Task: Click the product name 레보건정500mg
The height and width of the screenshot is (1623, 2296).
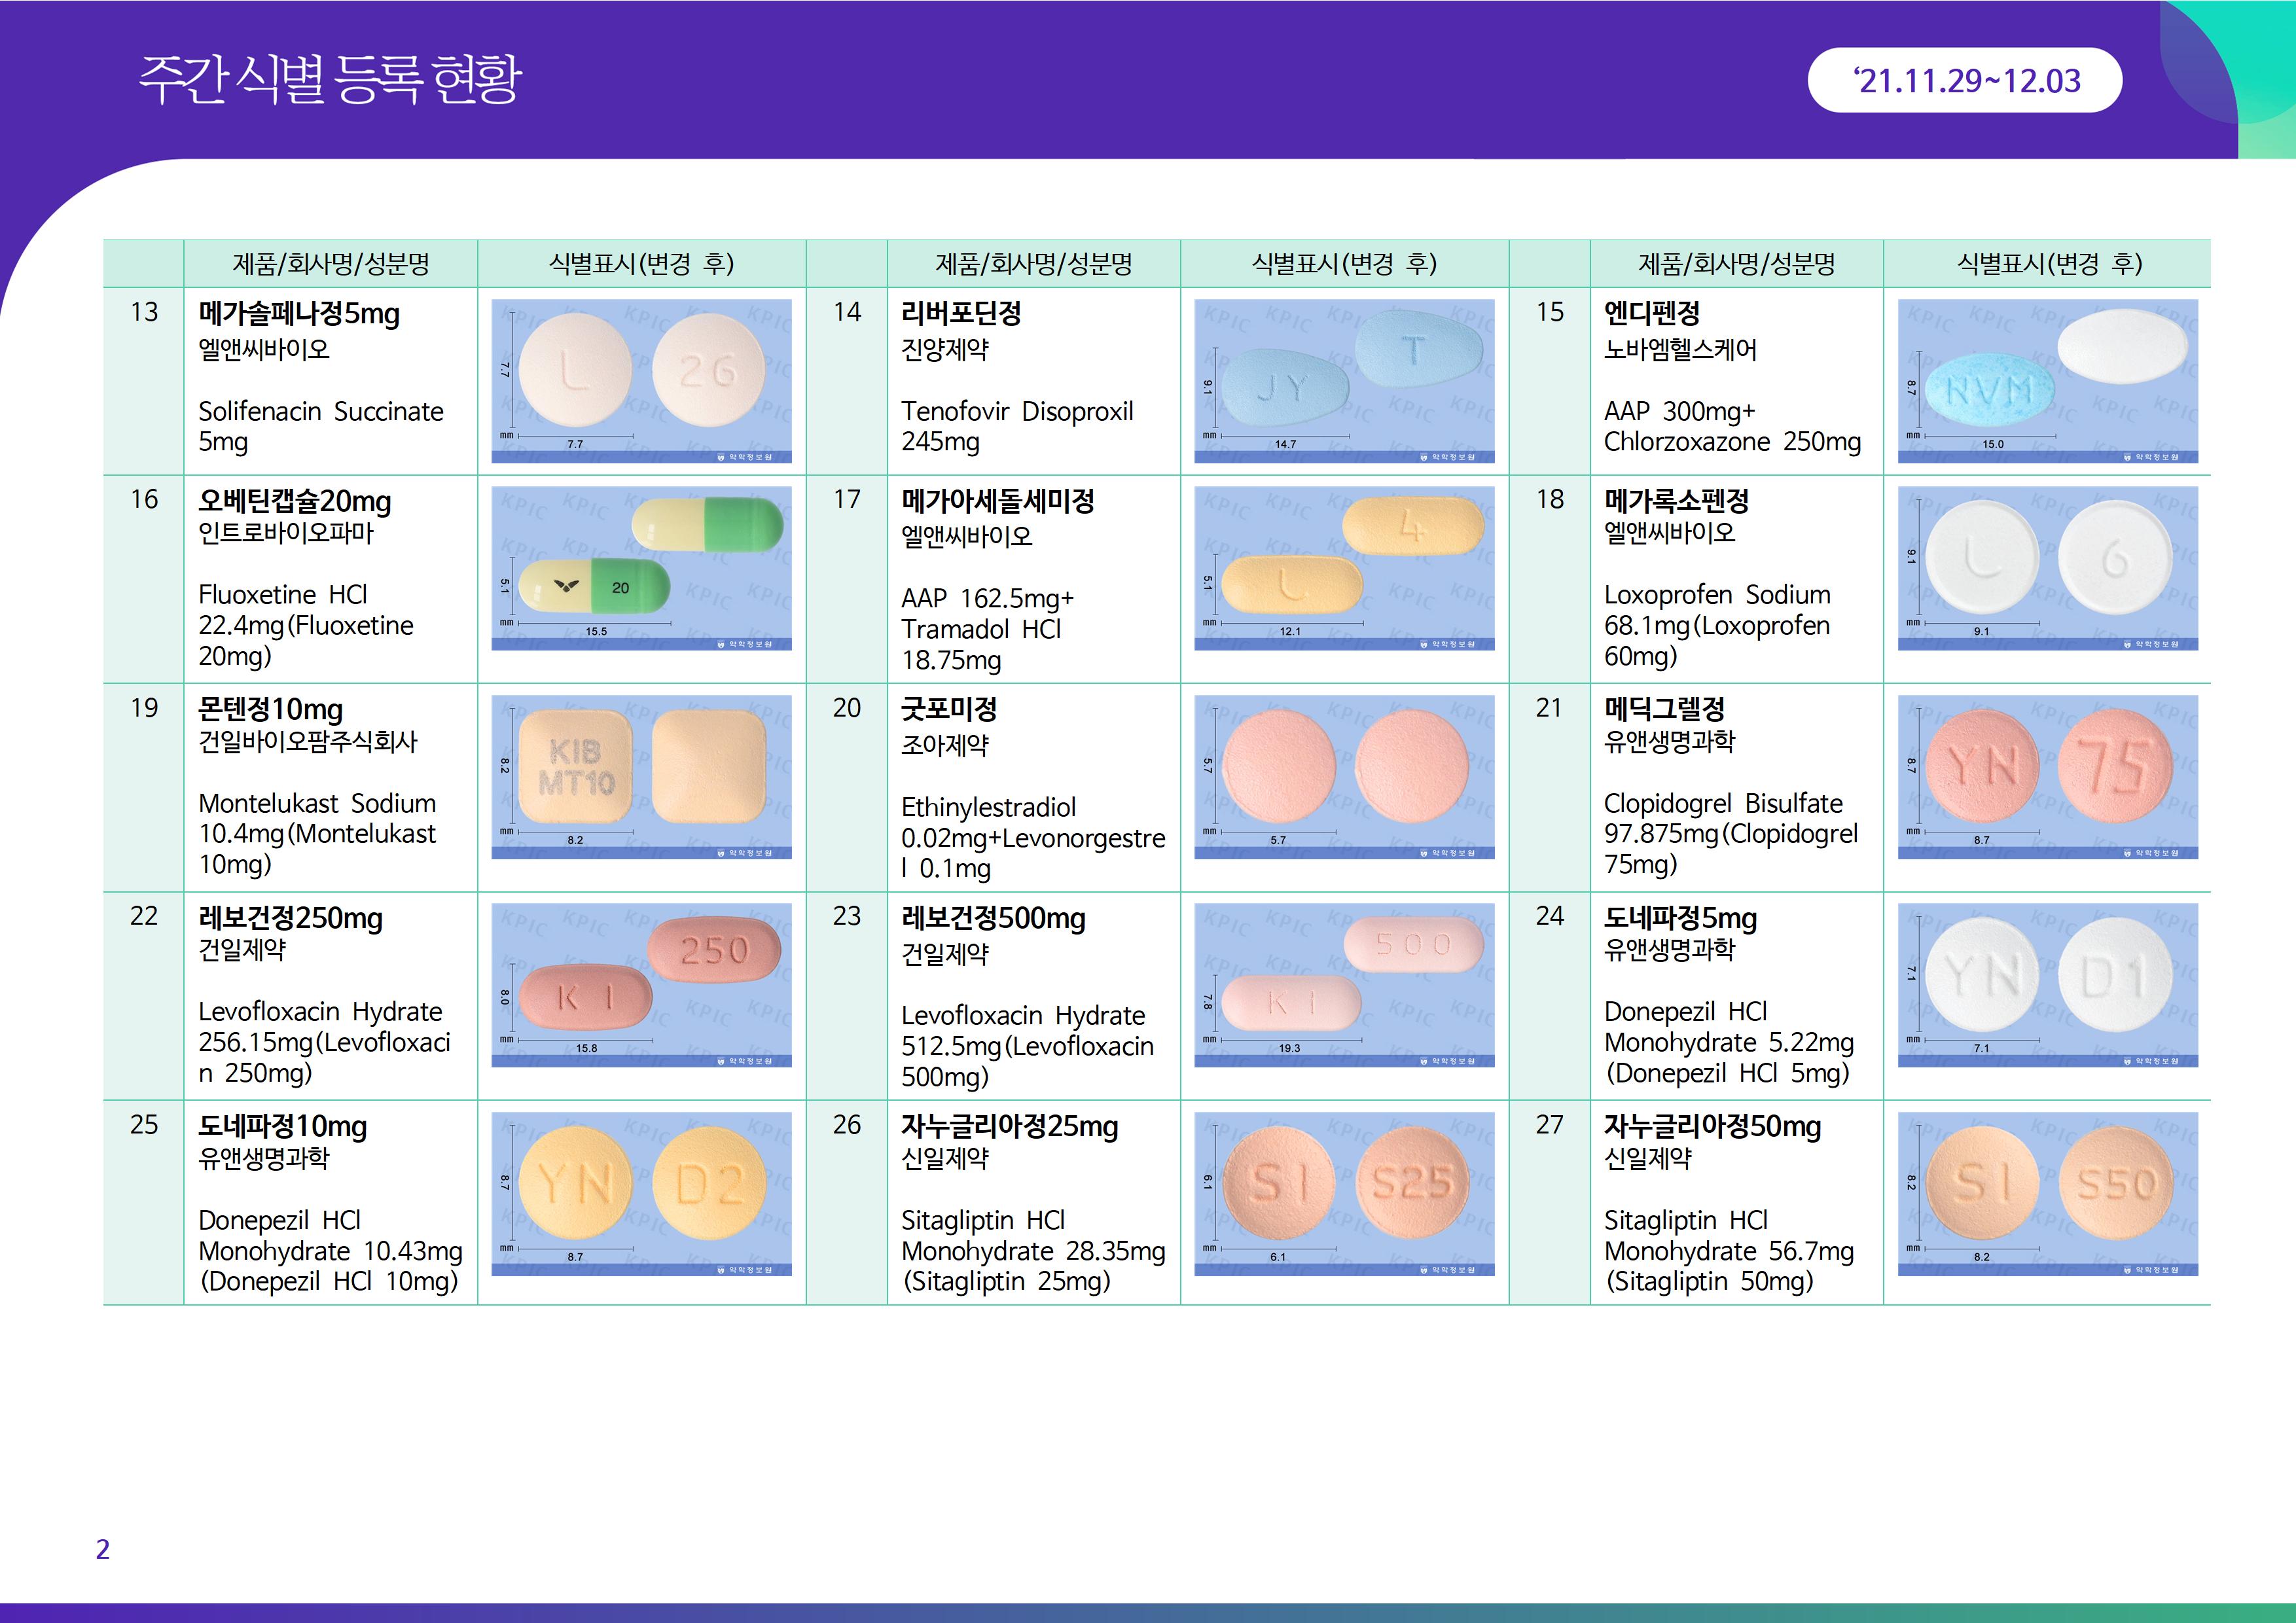Action: point(993,918)
